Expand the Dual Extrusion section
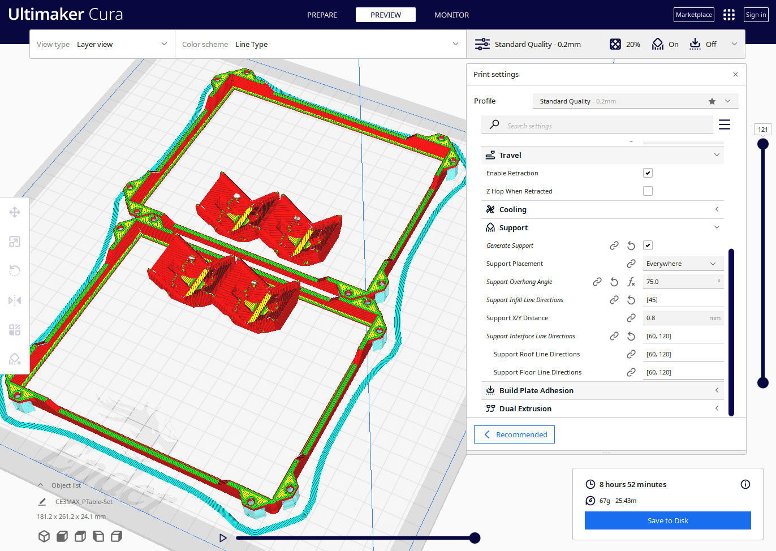The width and height of the screenshot is (776, 551). click(602, 408)
